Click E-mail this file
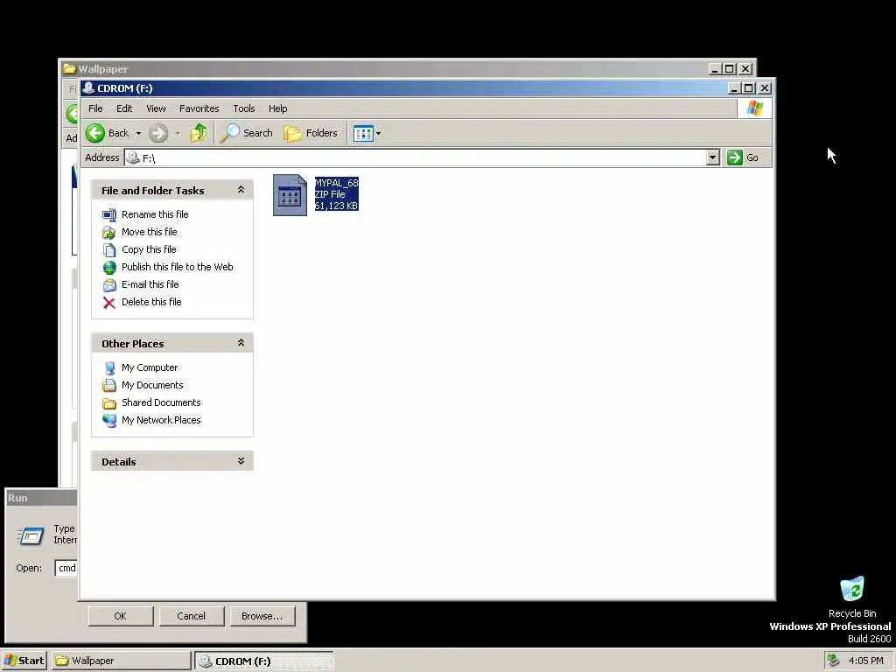 (150, 284)
